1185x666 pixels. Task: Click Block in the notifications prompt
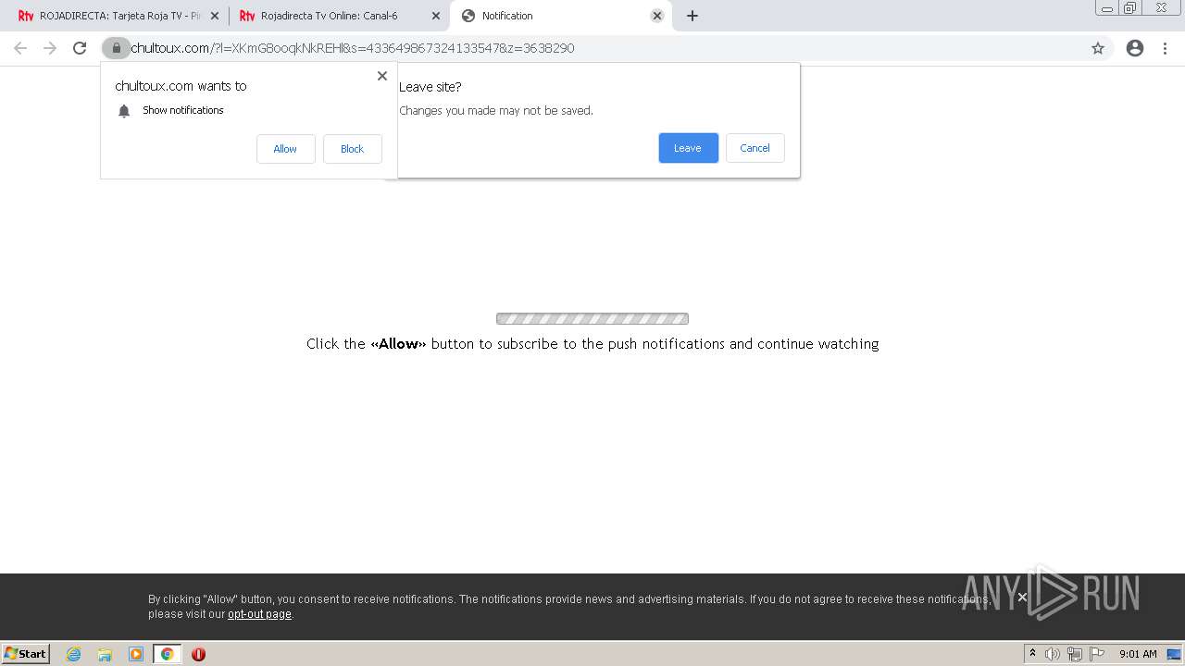(352, 149)
